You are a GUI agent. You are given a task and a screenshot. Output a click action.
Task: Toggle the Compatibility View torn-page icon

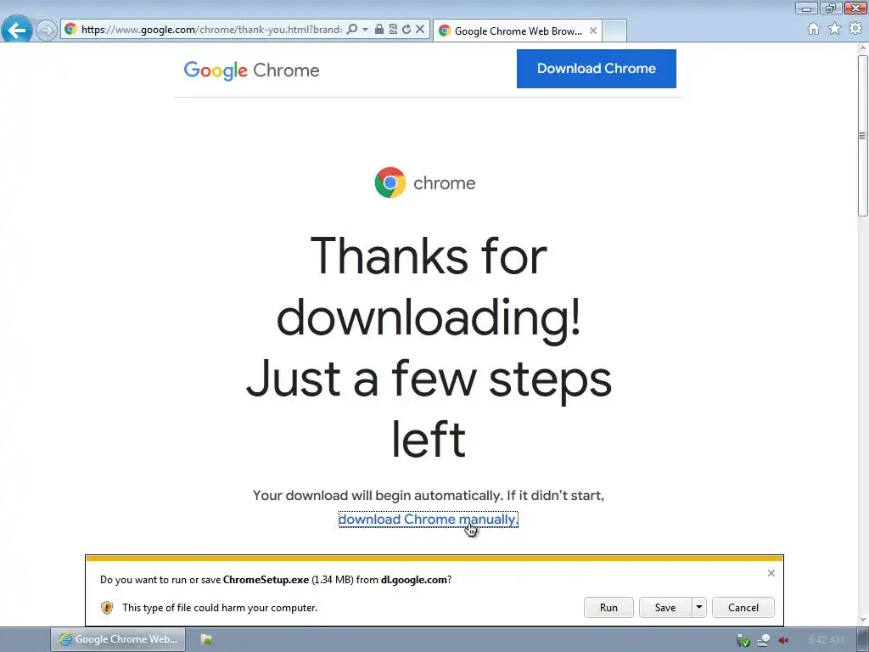[393, 29]
